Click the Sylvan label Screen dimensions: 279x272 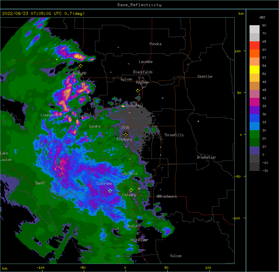tap(126, 79)
